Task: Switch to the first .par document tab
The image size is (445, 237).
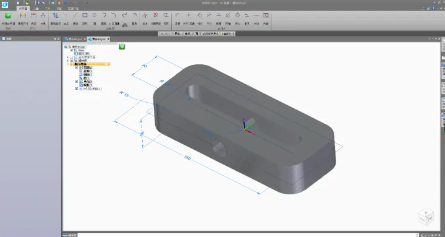Action: pos(73,39)
